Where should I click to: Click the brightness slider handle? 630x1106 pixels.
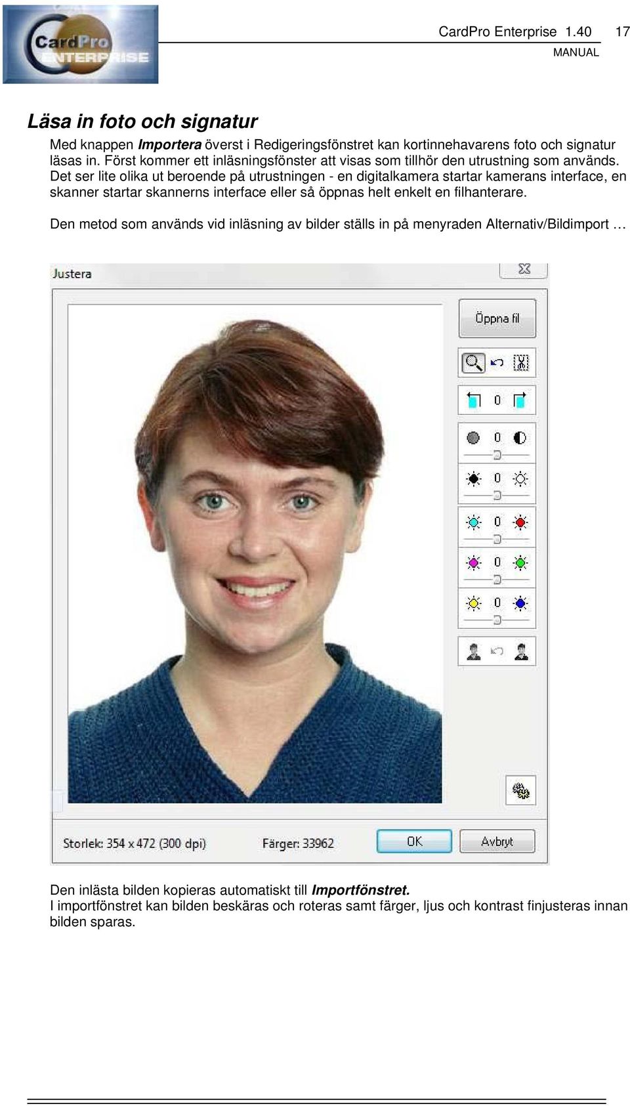pos(497,496)
